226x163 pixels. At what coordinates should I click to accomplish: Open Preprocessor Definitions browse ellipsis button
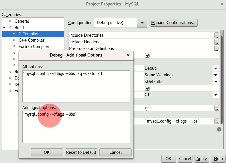point(217,48)
